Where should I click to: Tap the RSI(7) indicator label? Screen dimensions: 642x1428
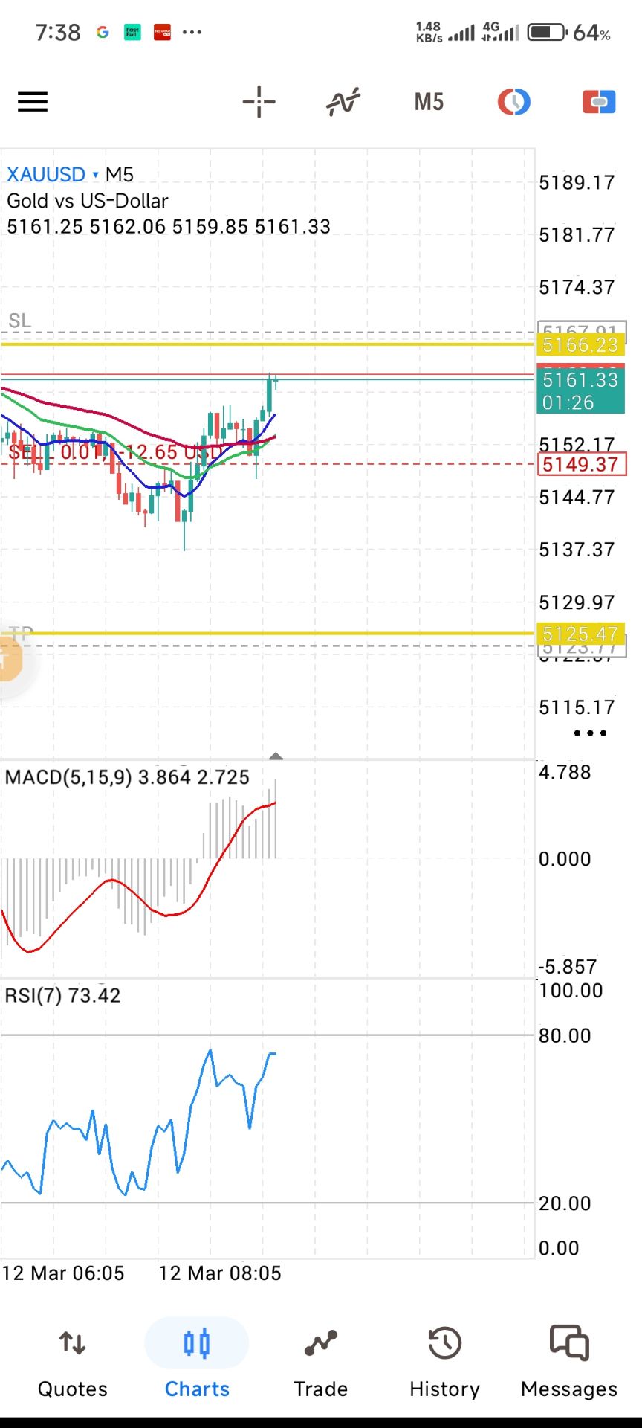pyautogui.click(x=34, y=995)
